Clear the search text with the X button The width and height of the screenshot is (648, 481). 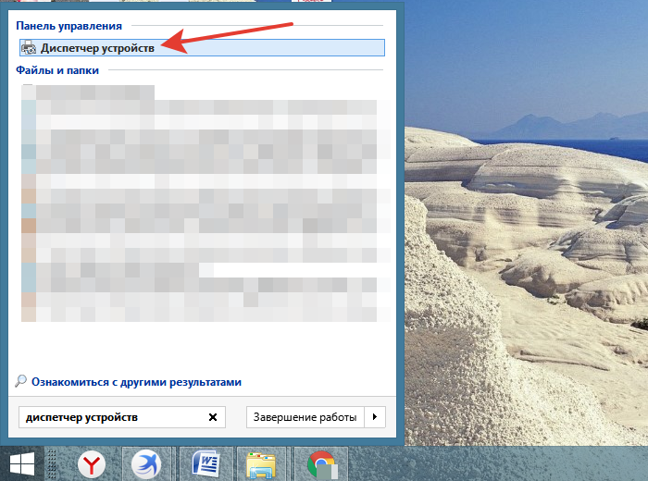pyautogui.click(x=214, y=417)
